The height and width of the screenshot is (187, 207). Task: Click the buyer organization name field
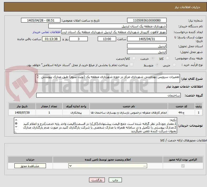coord(107,26)
